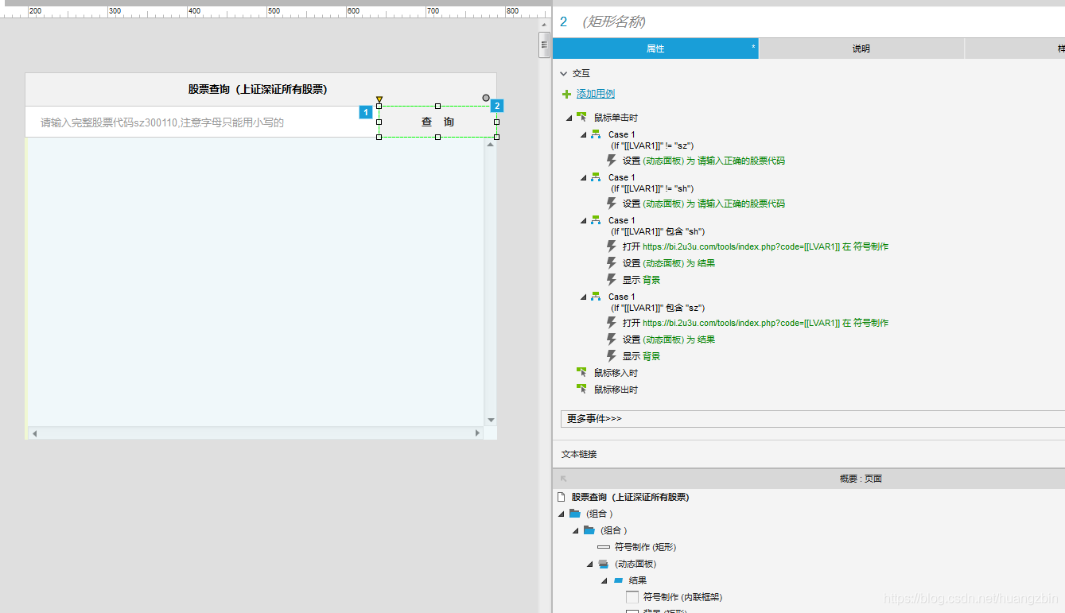
Task: Select 符号制作 (矩形) in the outline
Action: click(645, 547)
